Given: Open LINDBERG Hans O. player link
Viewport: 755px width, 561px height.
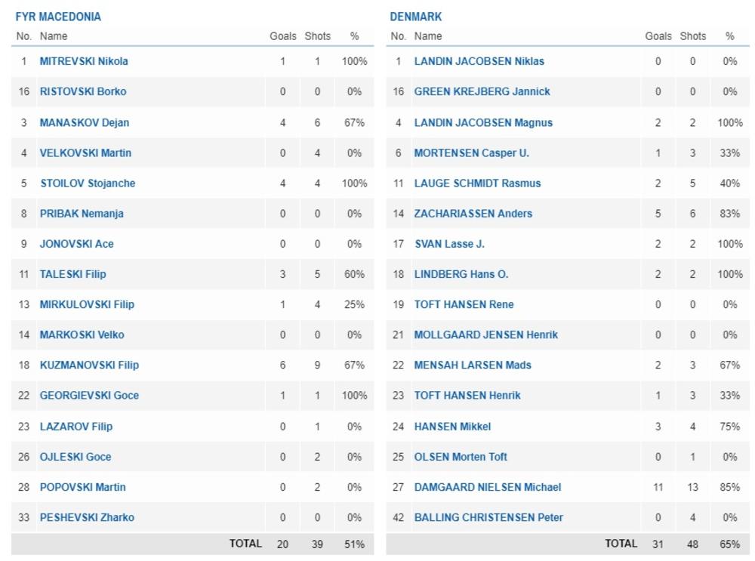Looking at the screenshot, I should [461, 274].
